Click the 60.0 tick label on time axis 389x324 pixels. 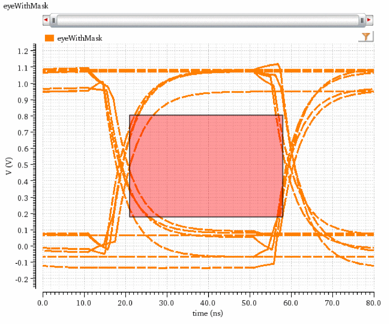pos(291,303)
